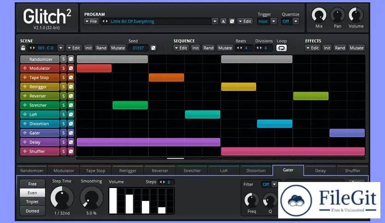Click the Distortion move handle icon
The width and height of the screenshot is (385, 223).
(25, 124)
